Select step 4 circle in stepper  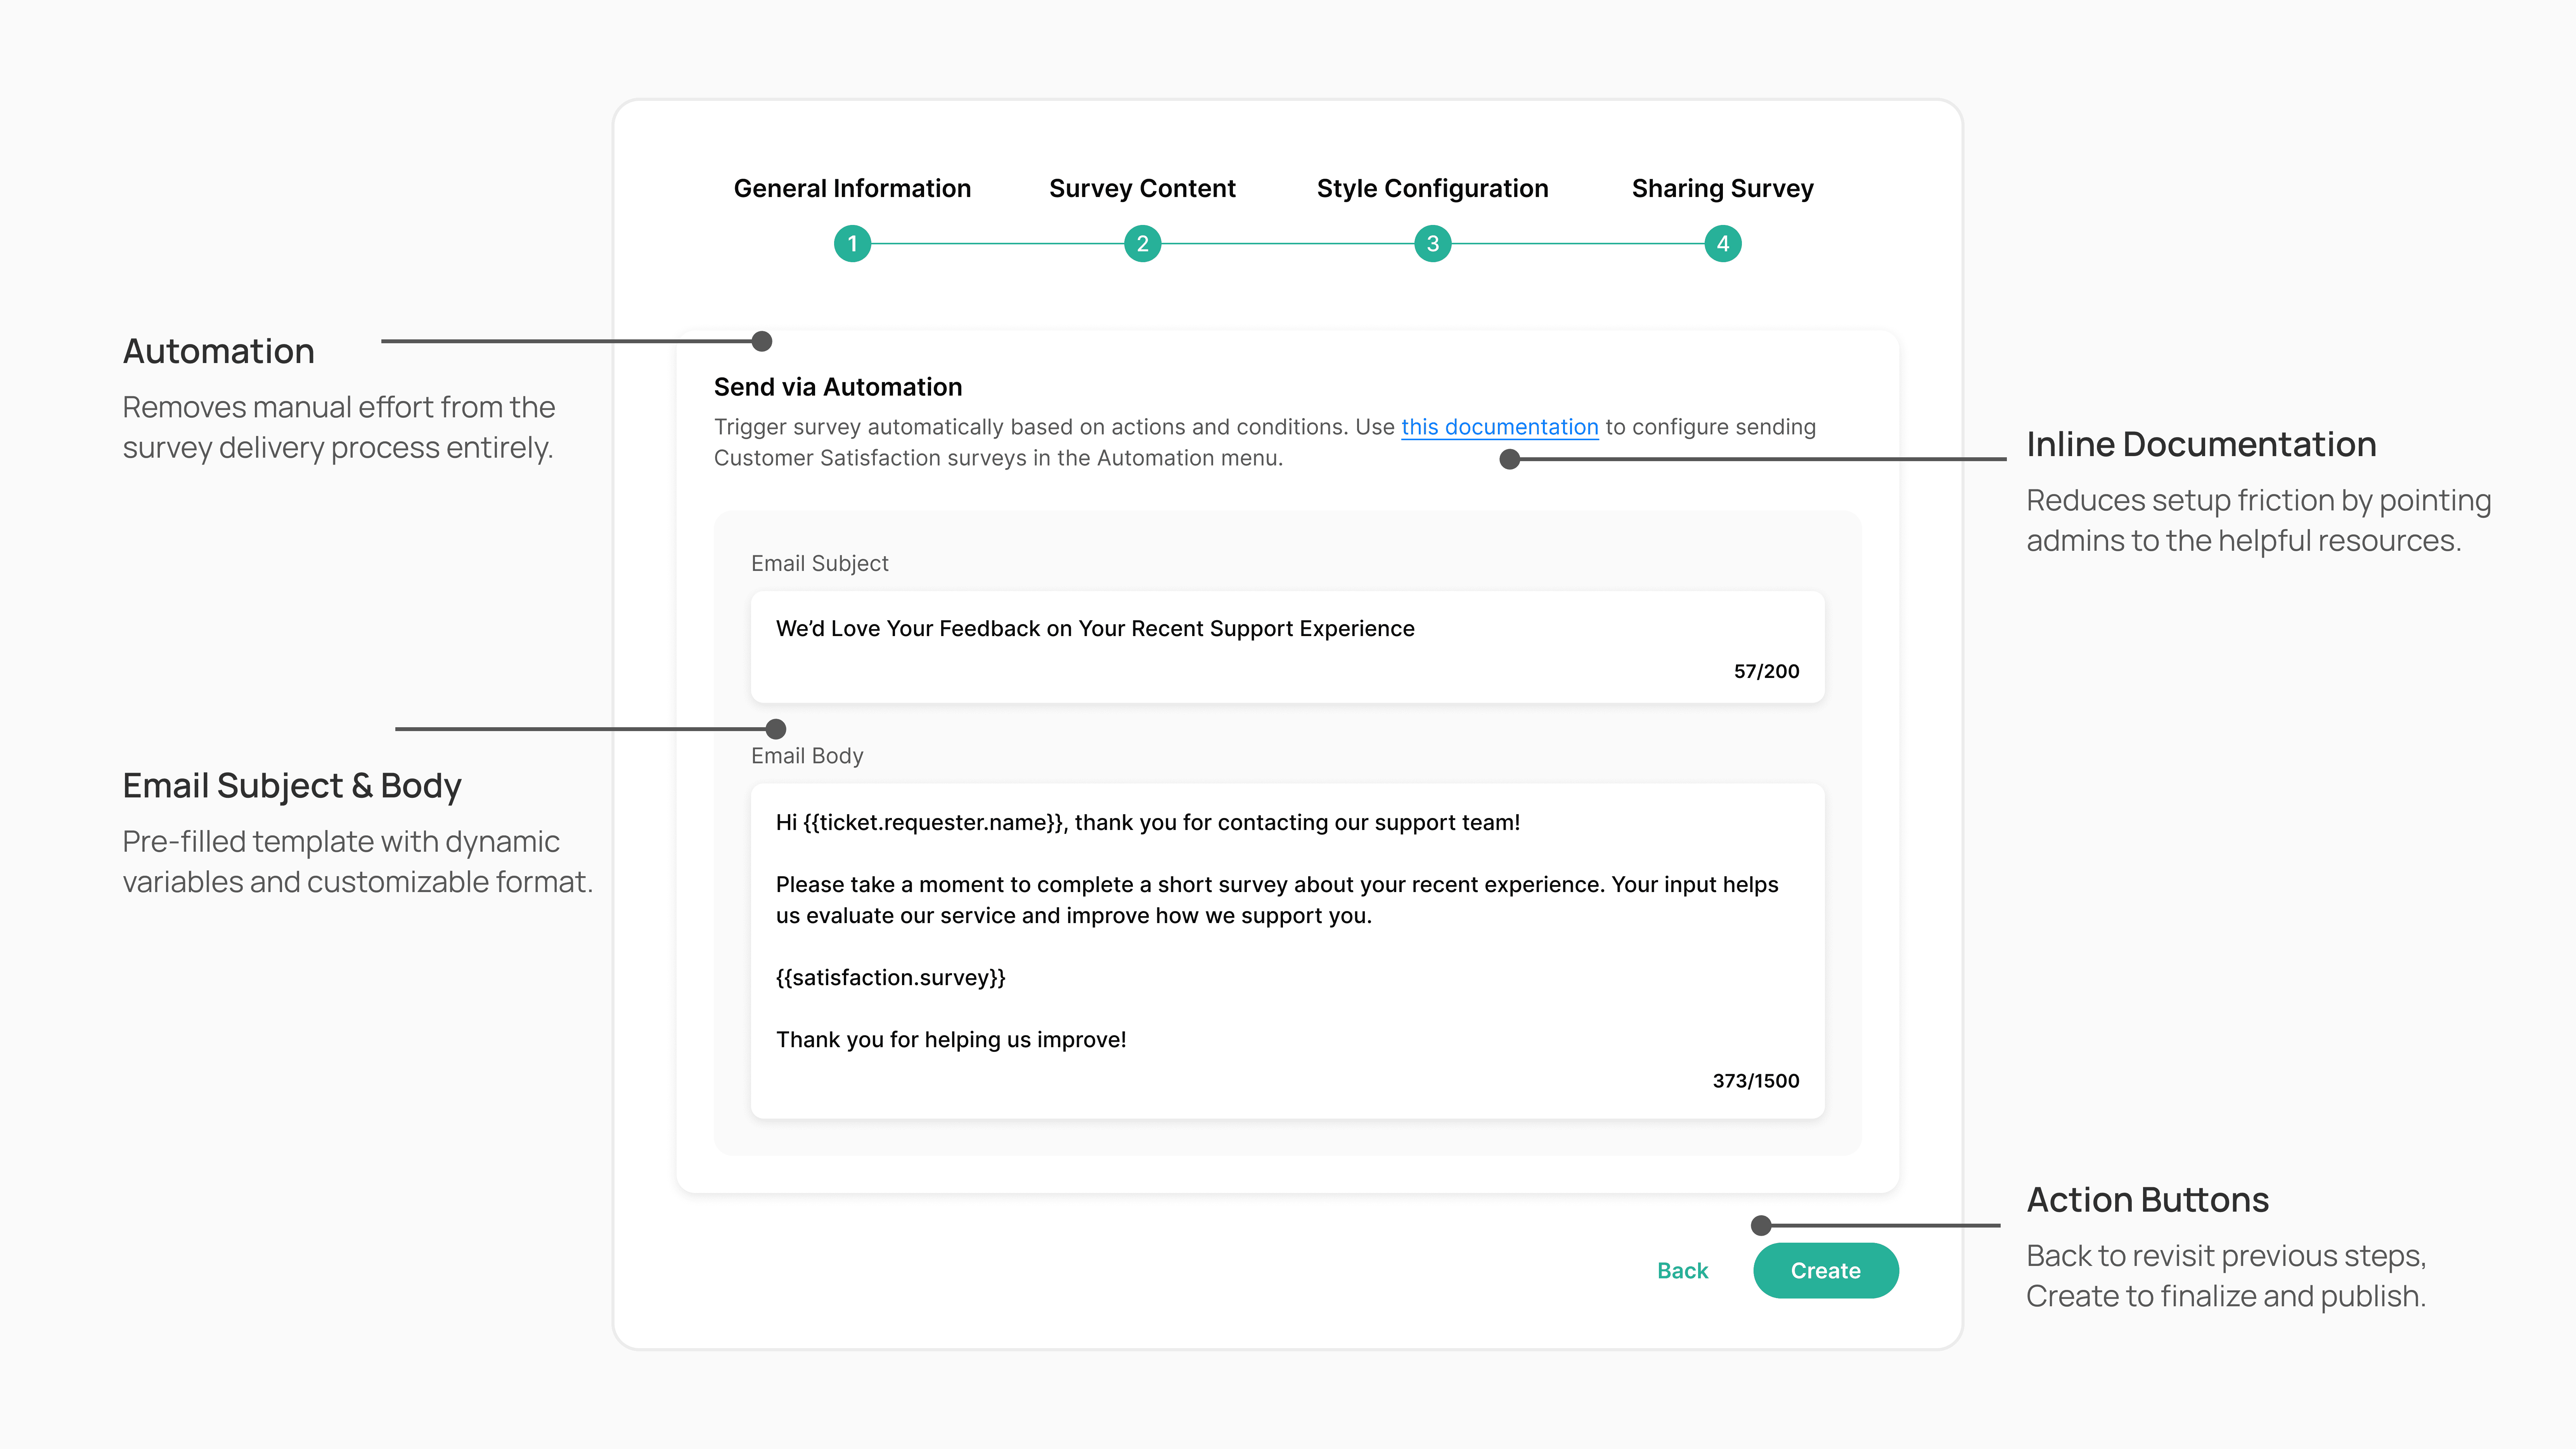coord(1722,244)
